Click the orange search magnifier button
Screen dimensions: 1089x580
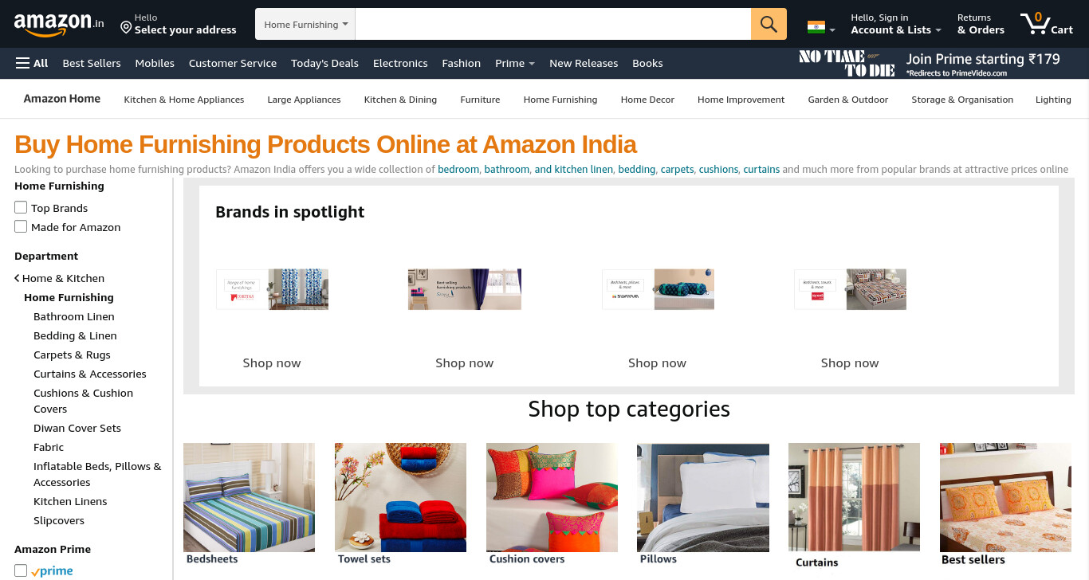pos(769,24)
